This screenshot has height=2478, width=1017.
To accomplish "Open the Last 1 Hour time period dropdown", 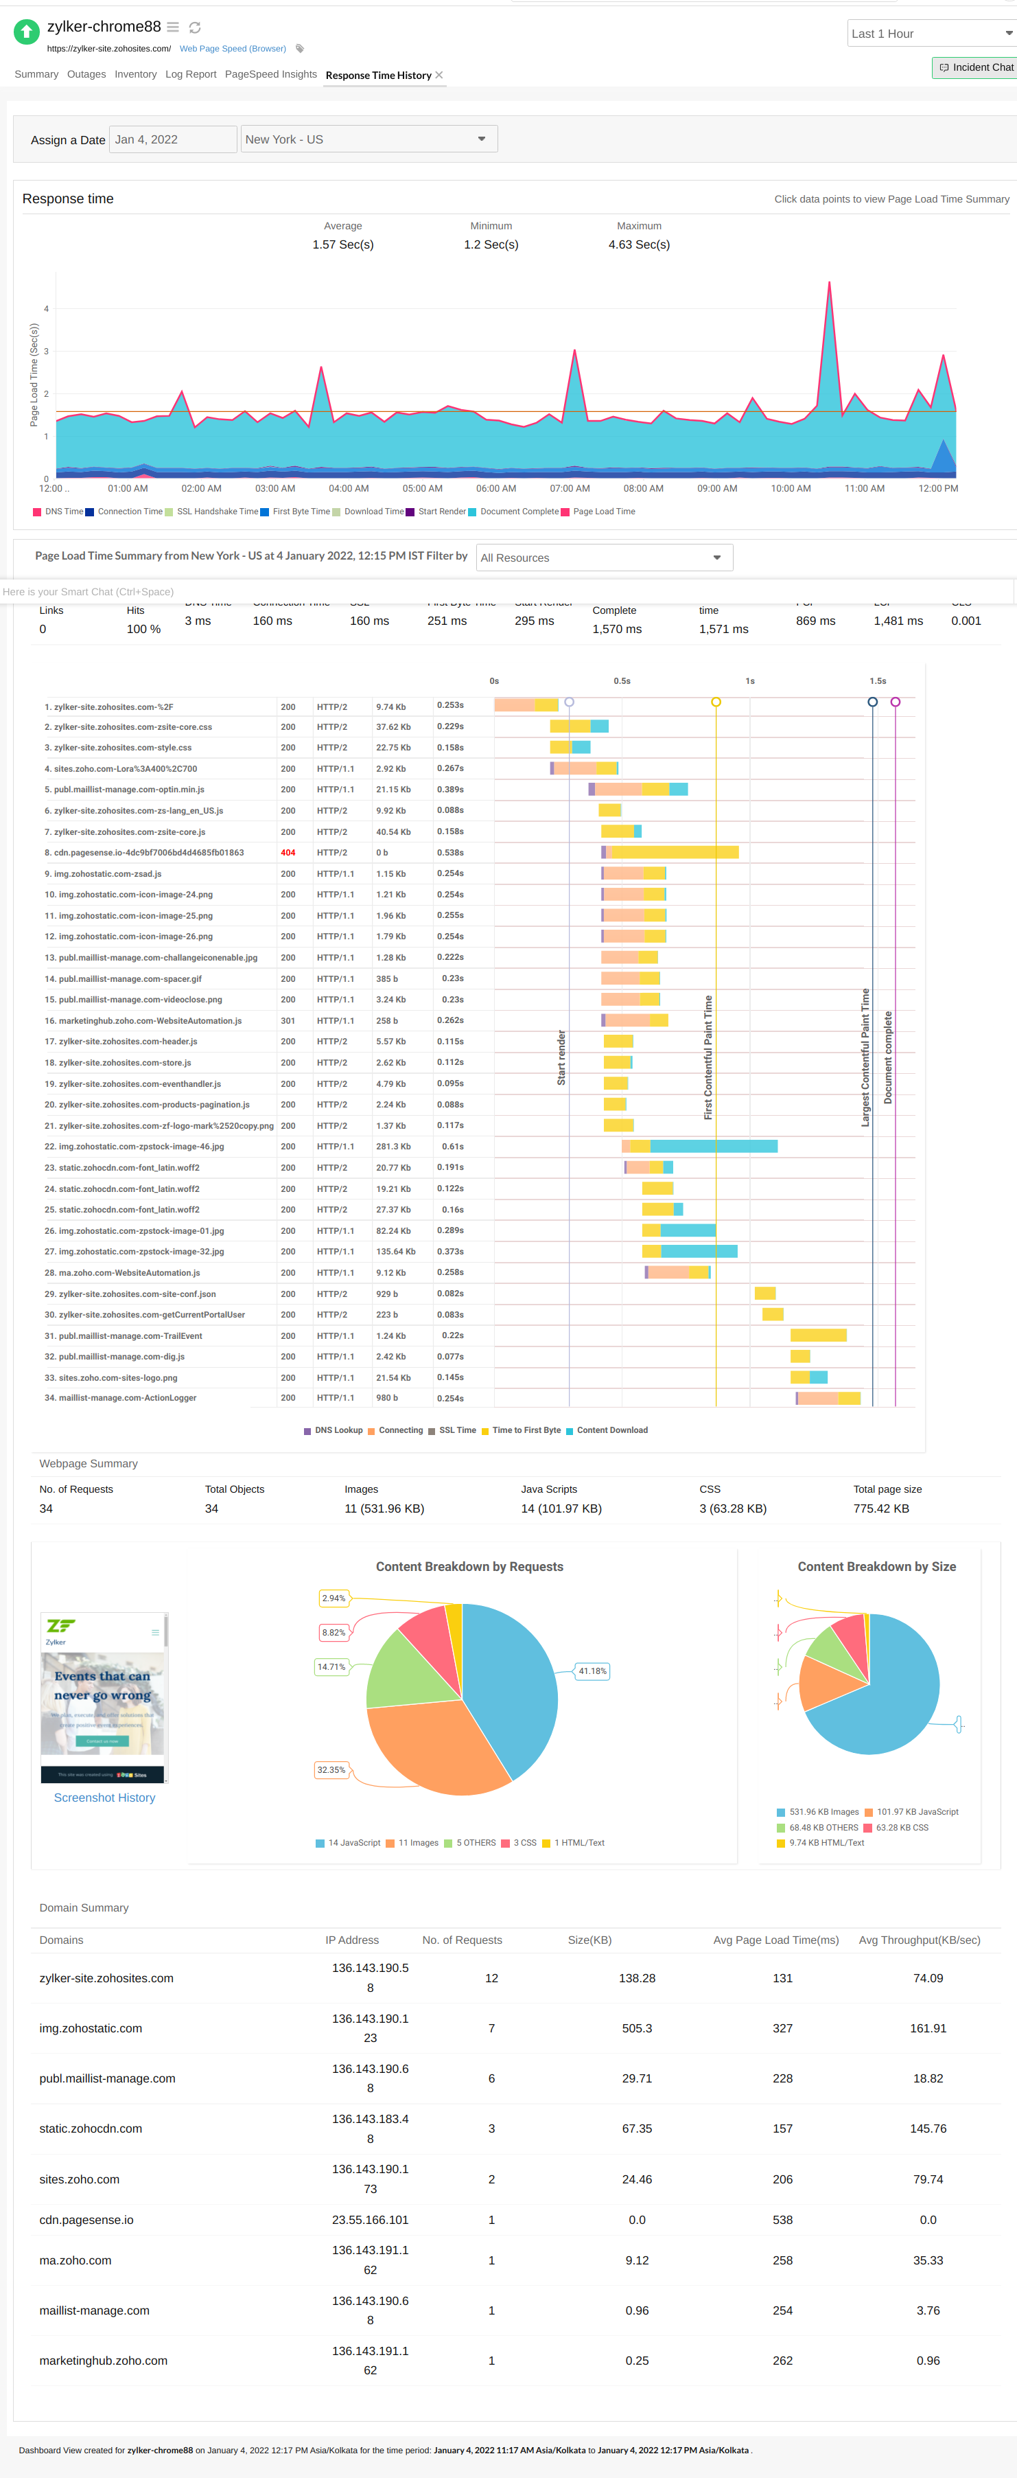I will [931, 34].
